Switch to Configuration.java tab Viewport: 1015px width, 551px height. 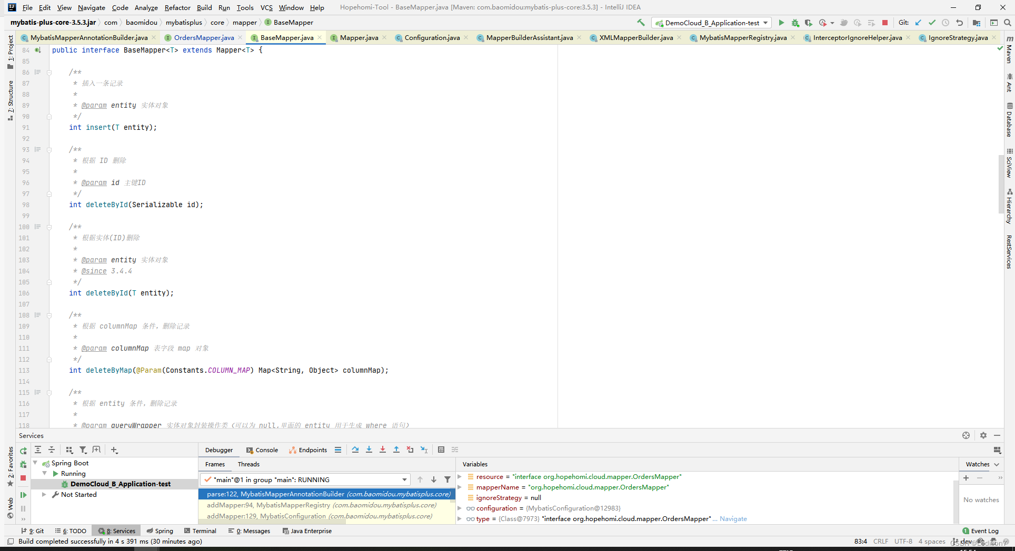click(432, 37)
